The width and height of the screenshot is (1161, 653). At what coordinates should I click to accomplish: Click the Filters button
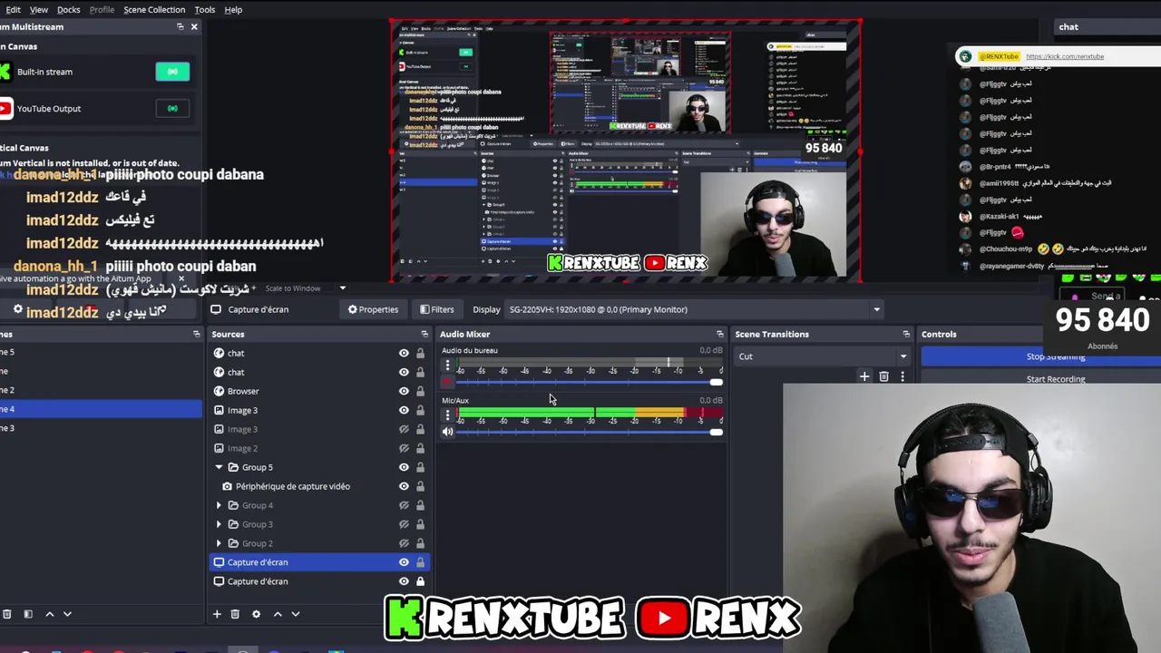coord(436,309)
